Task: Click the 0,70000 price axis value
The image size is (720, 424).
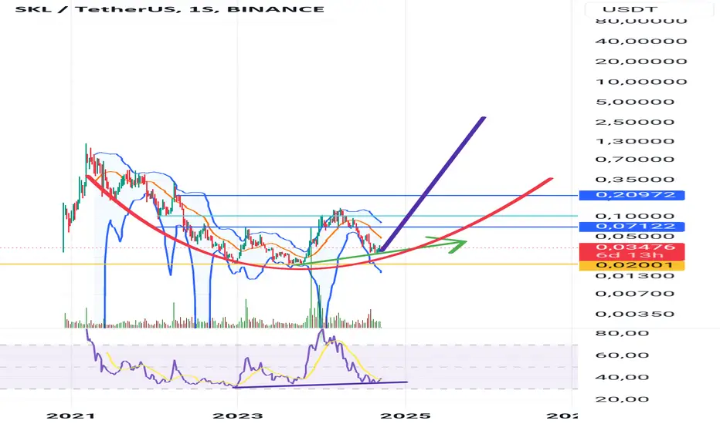Action: (634, 160)
